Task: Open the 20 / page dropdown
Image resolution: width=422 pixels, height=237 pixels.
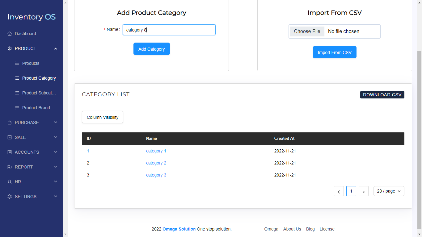Action: (389, 191)
